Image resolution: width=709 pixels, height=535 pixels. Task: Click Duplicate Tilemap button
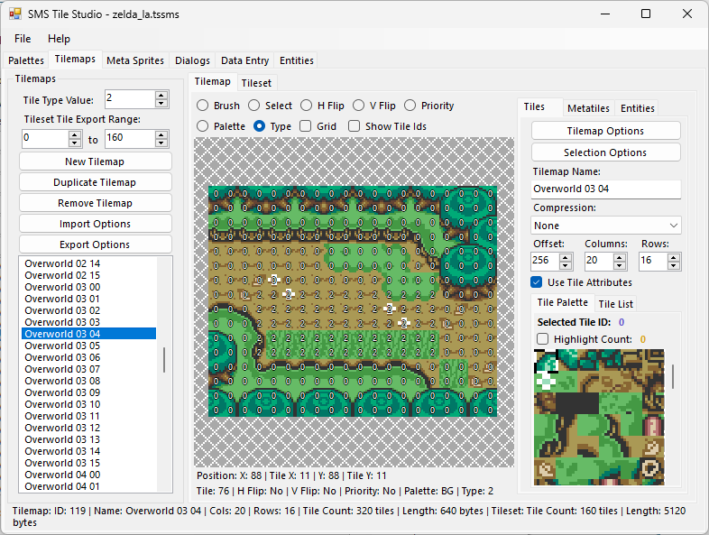pos(95,182)
